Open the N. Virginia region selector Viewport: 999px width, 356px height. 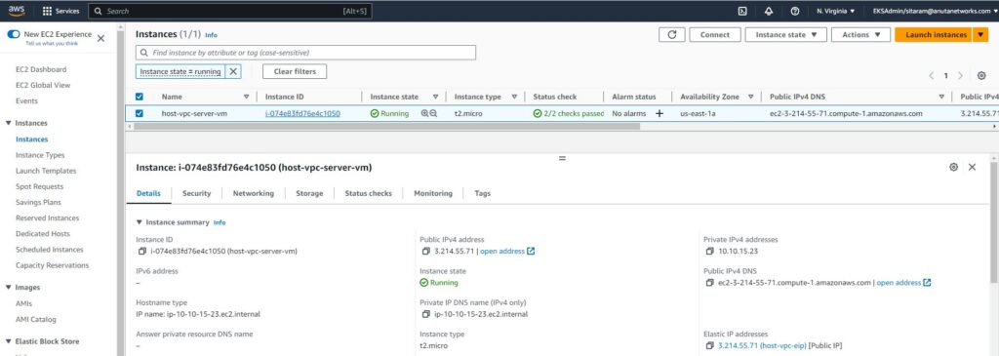(836, 11)
